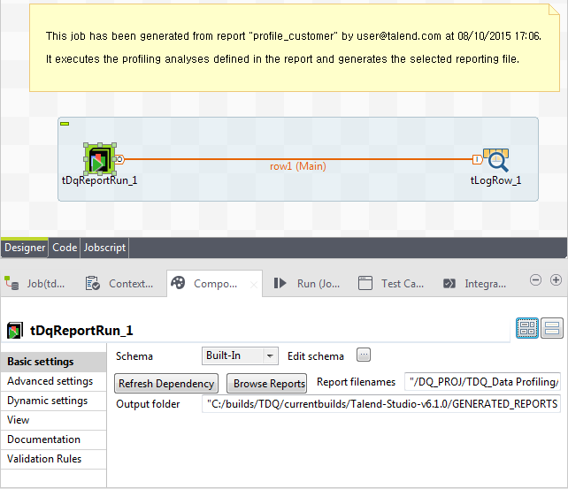
Task: Select the tDqReportRun_1 component icon on canvas
Action: (100, 159)
